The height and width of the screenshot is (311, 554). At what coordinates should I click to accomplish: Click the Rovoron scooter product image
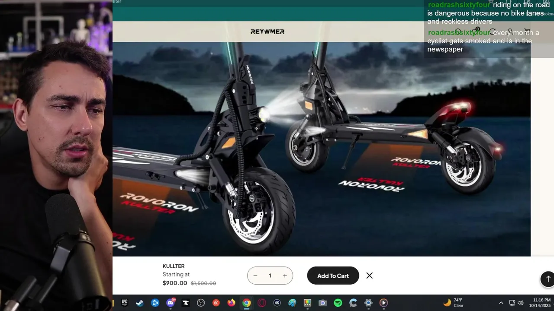click(322, 149)
